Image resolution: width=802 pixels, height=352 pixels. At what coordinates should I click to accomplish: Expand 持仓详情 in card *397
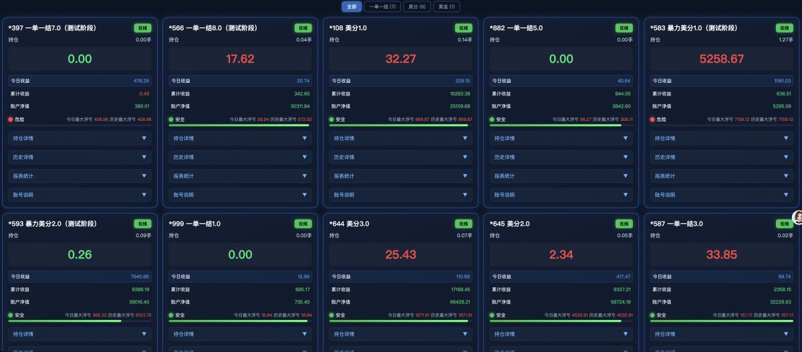pyautogui.click(x=80, y=138)
